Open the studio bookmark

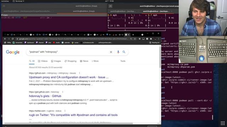point(56,43)
